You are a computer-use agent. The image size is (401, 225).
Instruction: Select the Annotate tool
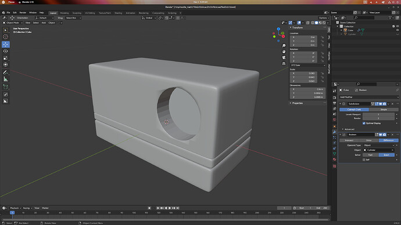coord(5,72)
